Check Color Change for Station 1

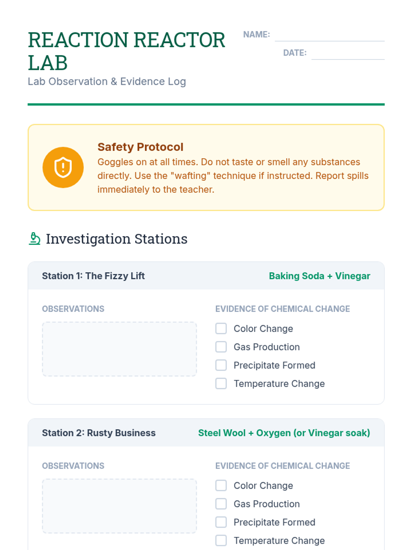(x=221, y=329)
